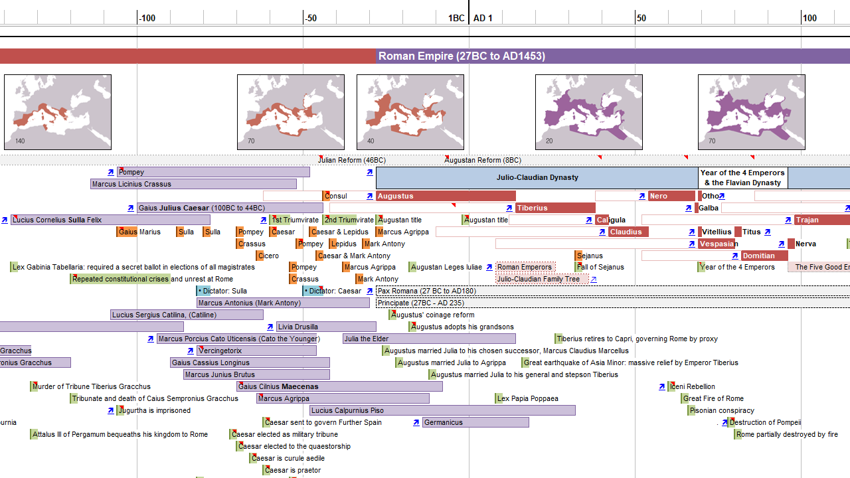Click the Roman Empire (27BC to AD1453) banner
Image resolution: width=850 pixels, height=478 pixels.
coord(462,56)
